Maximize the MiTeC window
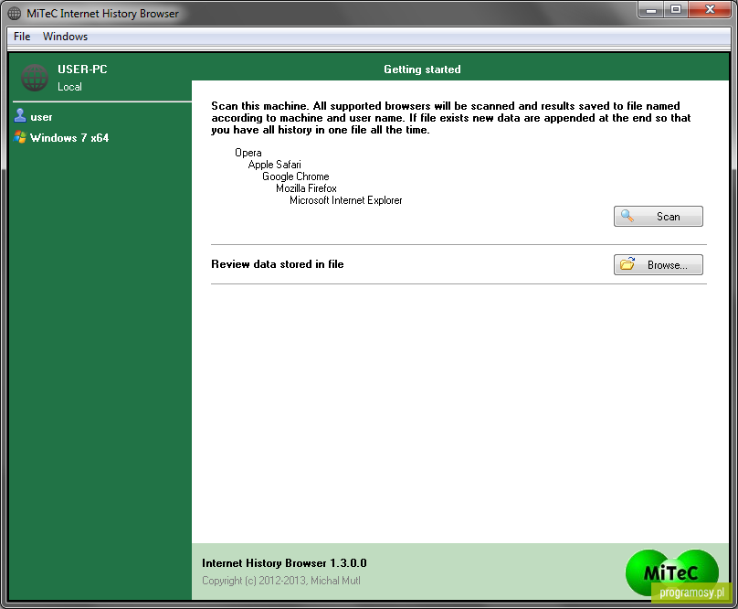 pos(676,10)
